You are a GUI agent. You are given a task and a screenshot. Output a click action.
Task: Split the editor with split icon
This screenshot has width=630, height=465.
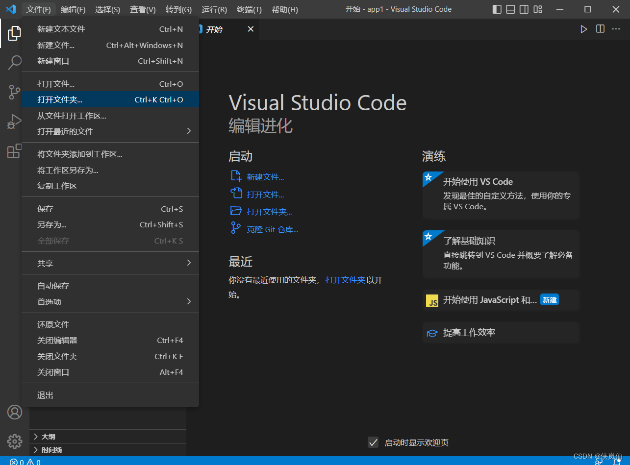tap(600, 29)
